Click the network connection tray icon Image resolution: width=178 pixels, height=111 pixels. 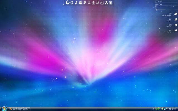[x=165, y=109]
